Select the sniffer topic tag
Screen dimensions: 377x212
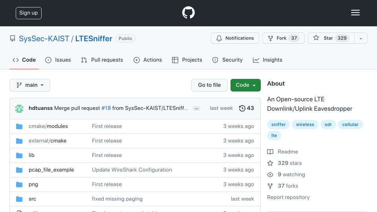coord(278,124)
